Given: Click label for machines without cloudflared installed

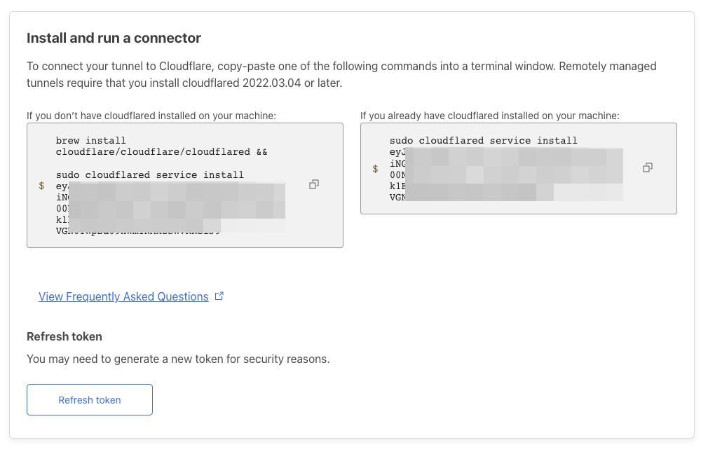Looking at the screenshot, I should (151, 116).
